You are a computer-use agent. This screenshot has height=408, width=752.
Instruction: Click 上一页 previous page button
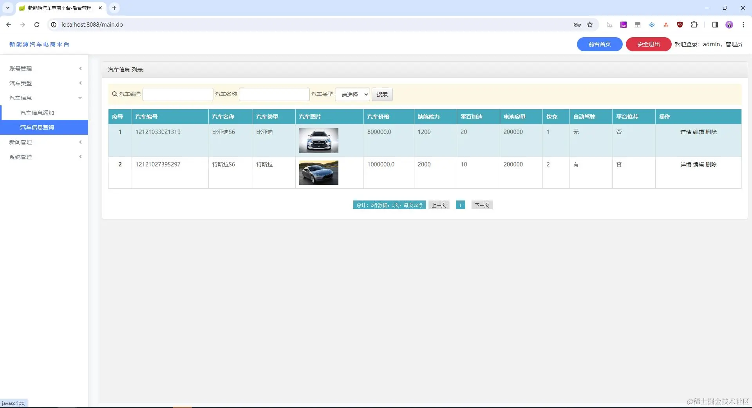click(x=439, y=205)
